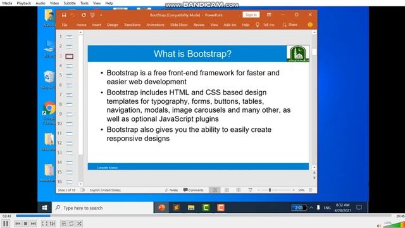Toggle VLC shuffle (random) mode
The image size is (405, 228).
[79, 224]
